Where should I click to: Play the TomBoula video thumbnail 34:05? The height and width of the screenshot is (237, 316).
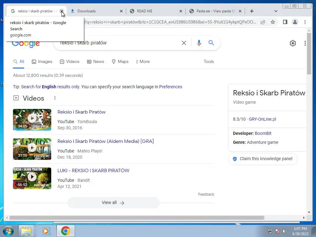(32, 120)
